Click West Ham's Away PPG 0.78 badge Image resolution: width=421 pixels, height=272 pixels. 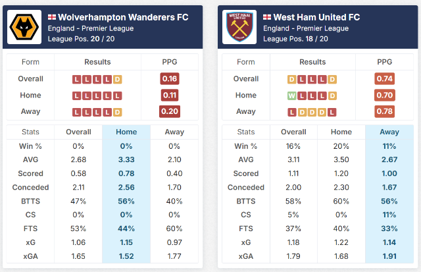click(x=384, y=111)
